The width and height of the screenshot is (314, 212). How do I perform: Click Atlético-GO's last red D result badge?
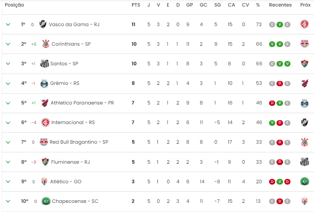[x=287, y=182]
